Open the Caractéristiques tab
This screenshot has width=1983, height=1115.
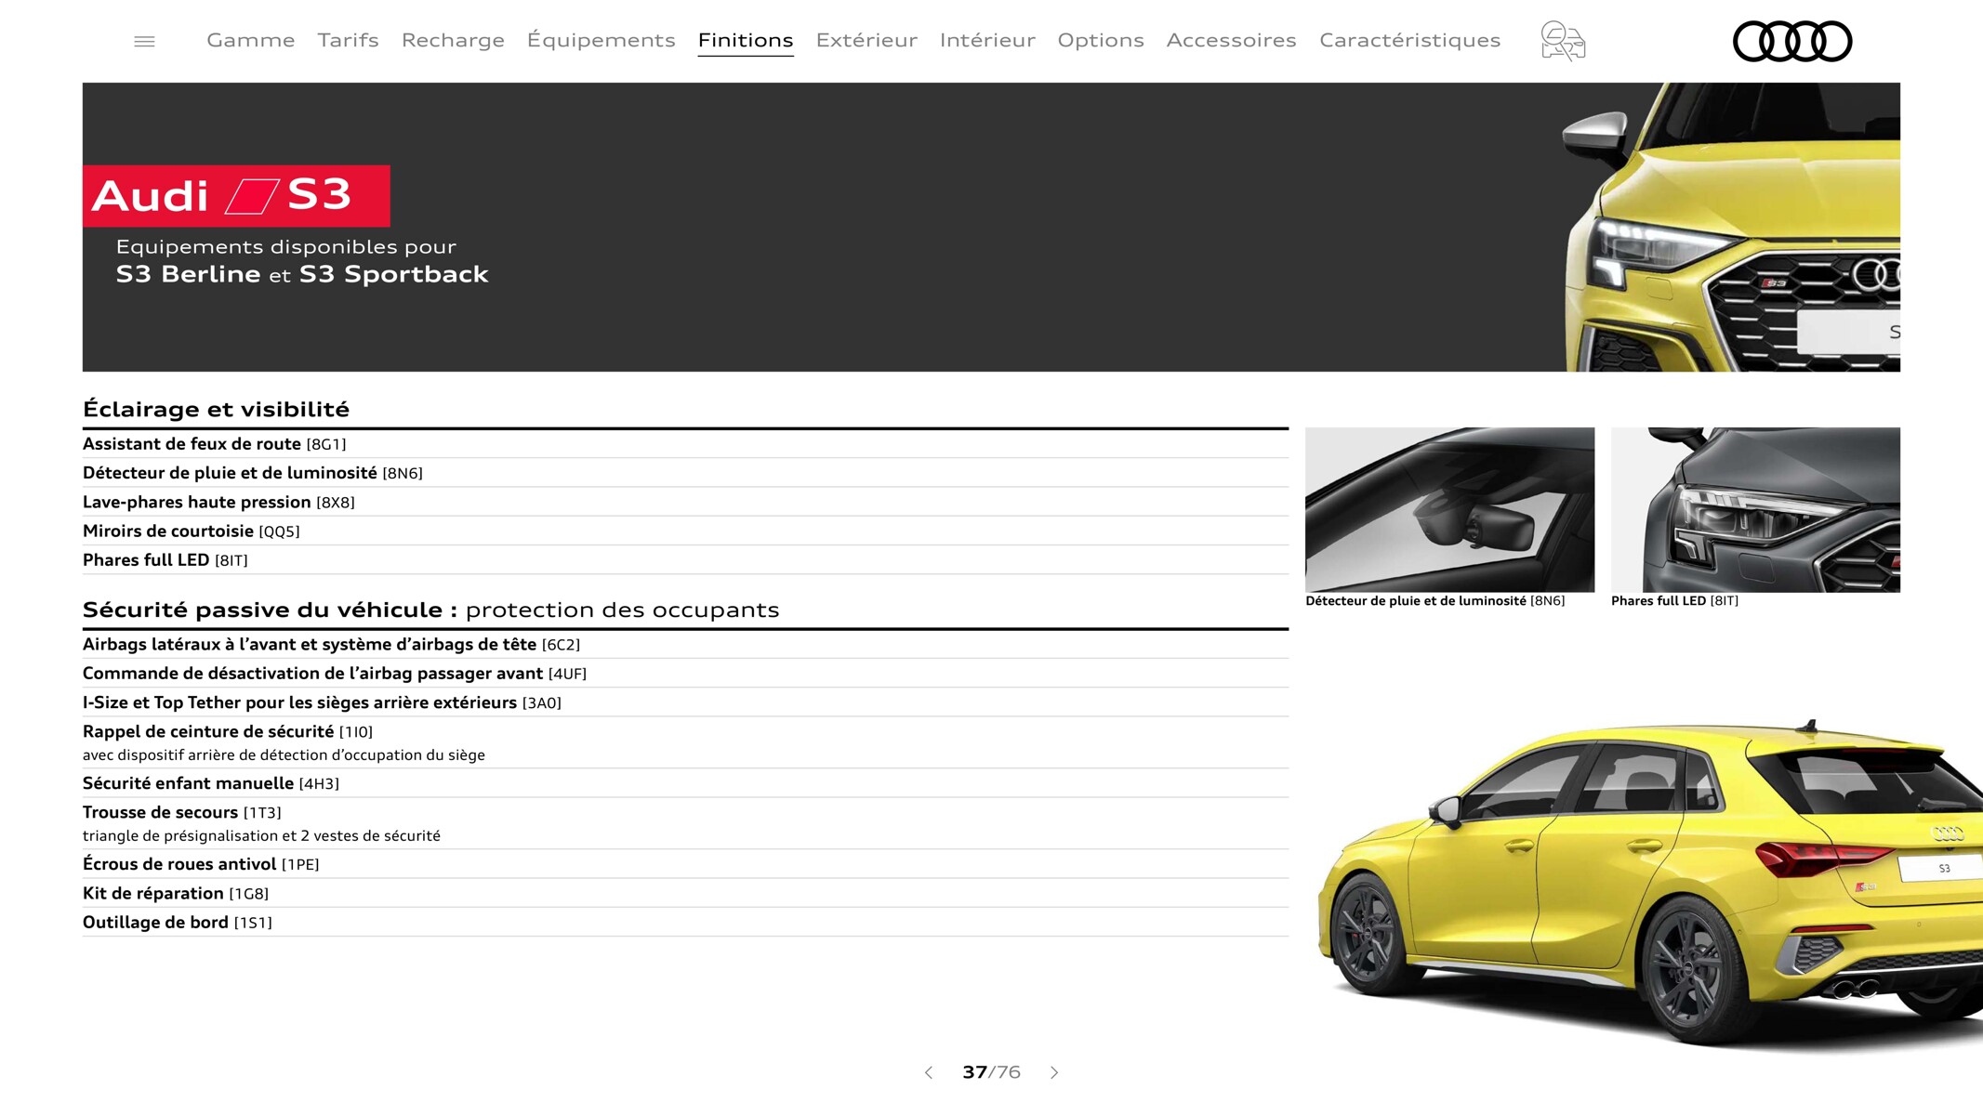(x=1409, y=40)
